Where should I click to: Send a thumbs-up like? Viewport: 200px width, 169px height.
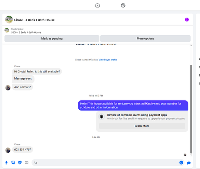(x=189, y=163)
